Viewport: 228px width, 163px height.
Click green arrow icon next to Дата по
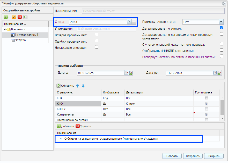tap(219, 73)
